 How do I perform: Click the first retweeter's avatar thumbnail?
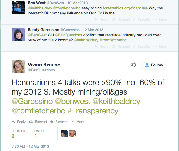click(x=64, y=134)
